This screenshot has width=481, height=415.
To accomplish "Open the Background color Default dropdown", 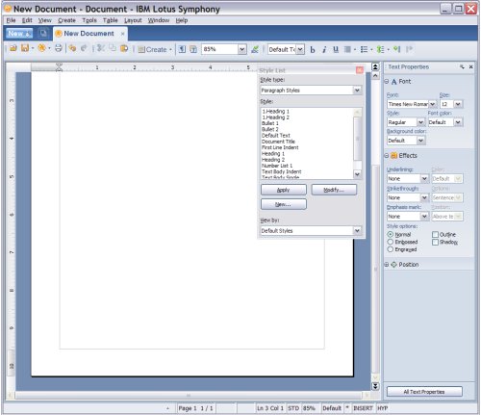I will (x=420, y=141).
